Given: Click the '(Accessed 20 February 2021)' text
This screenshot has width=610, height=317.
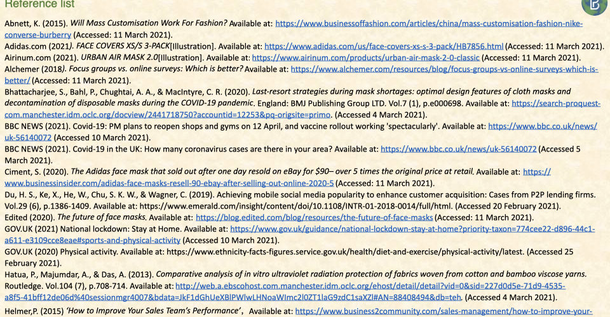Looking at the screenshot, I should tap(508, 207).
